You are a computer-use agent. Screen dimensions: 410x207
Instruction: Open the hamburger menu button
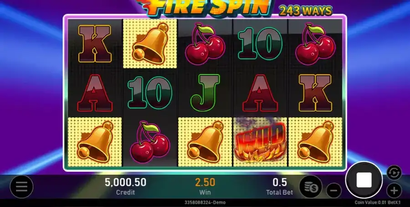click(x=21, y=187)
